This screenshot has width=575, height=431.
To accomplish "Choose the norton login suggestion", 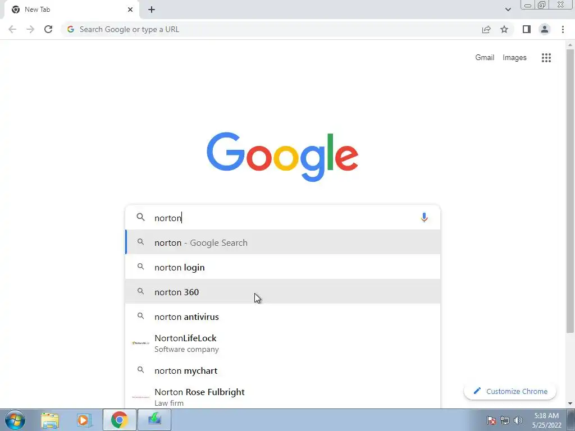I will pyautogui.click(x=282, y=267).
